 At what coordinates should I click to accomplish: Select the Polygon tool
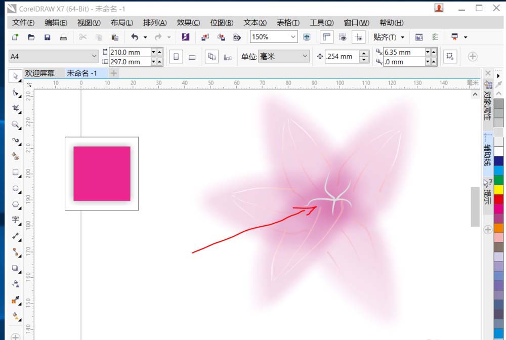(16, 204)
